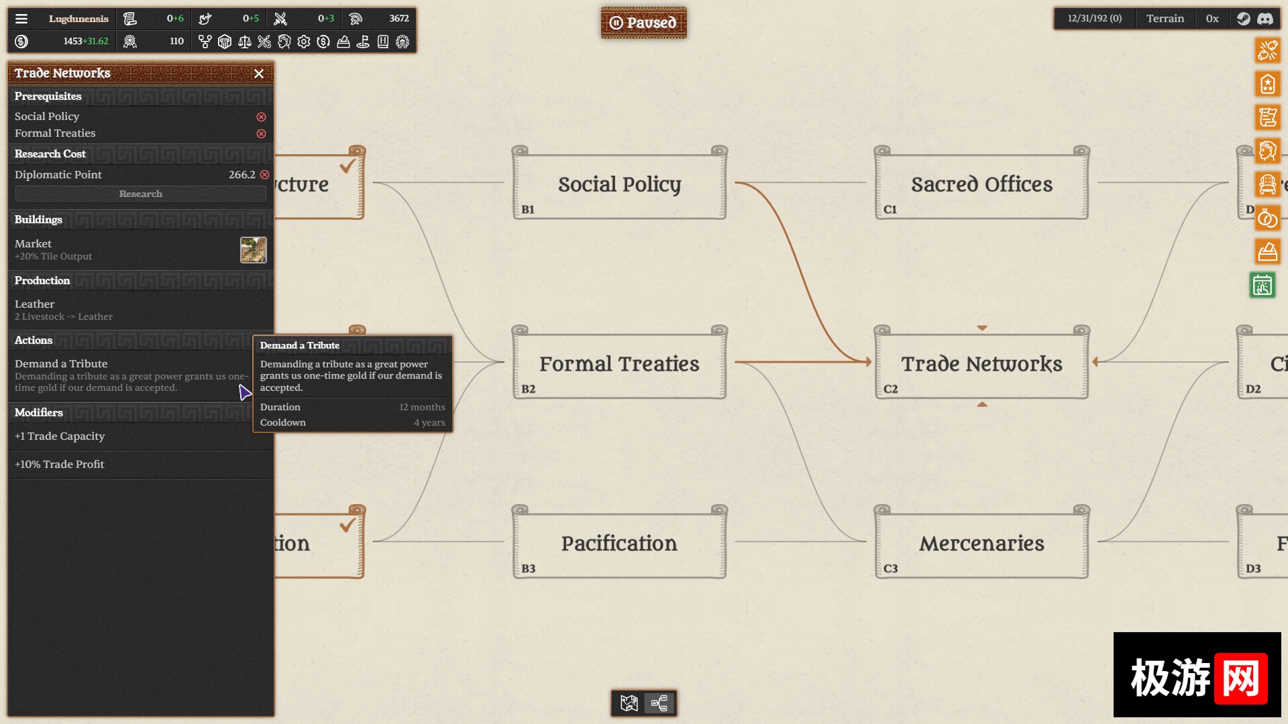Open the sword and grapes icon

point(264,42)
